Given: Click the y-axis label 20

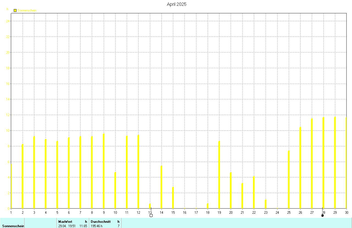Looking at the screenshot, I should tap(8, 52).
